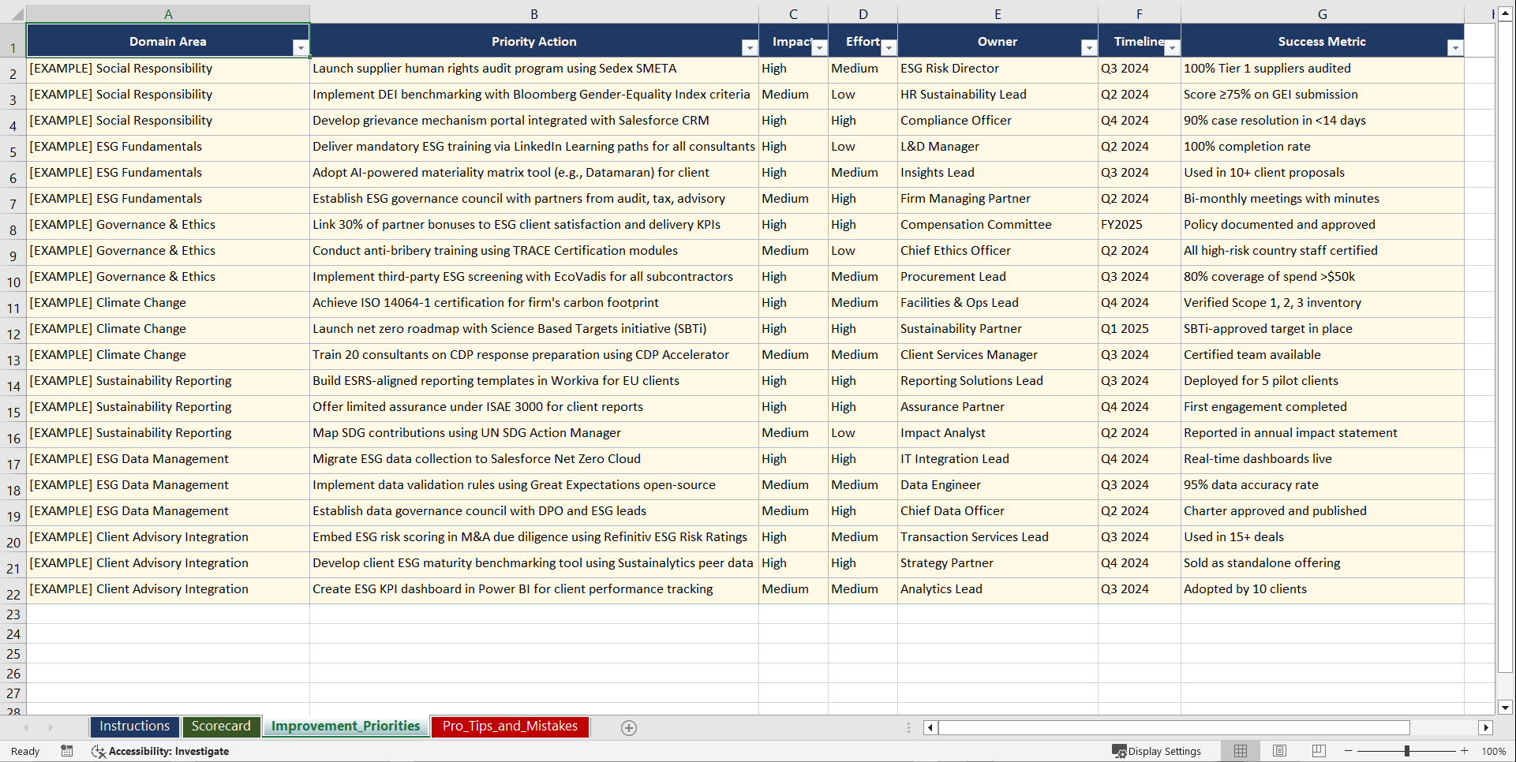1516x762 pixels.
Task: Open the Domain Area filter dropdown
Action: pyautogui.click(x=301, y=47)
